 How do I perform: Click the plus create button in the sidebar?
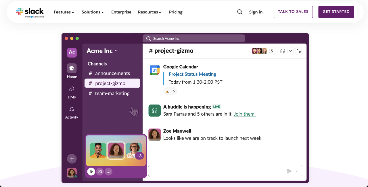pos(72,159)
